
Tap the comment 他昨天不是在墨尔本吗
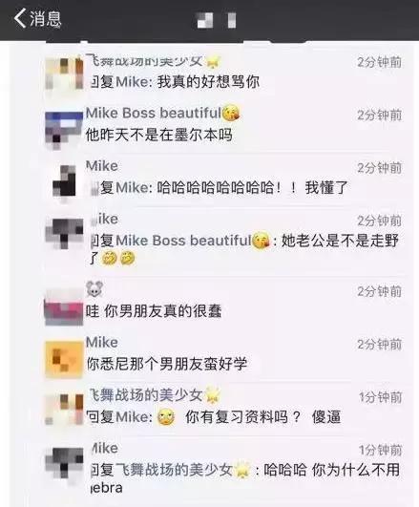[x=158, y=135]
